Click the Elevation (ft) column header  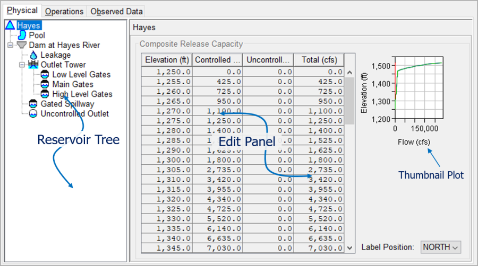[167, 60]
